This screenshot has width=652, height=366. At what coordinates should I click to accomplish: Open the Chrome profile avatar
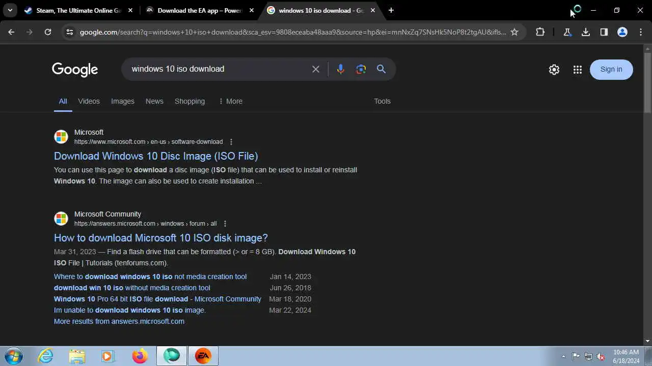click(622, 32)
